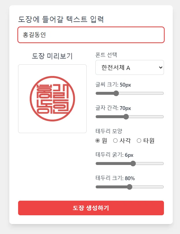Click the 도장 미리보기 heading
180x234 pixels.
(x=52, y=56)
